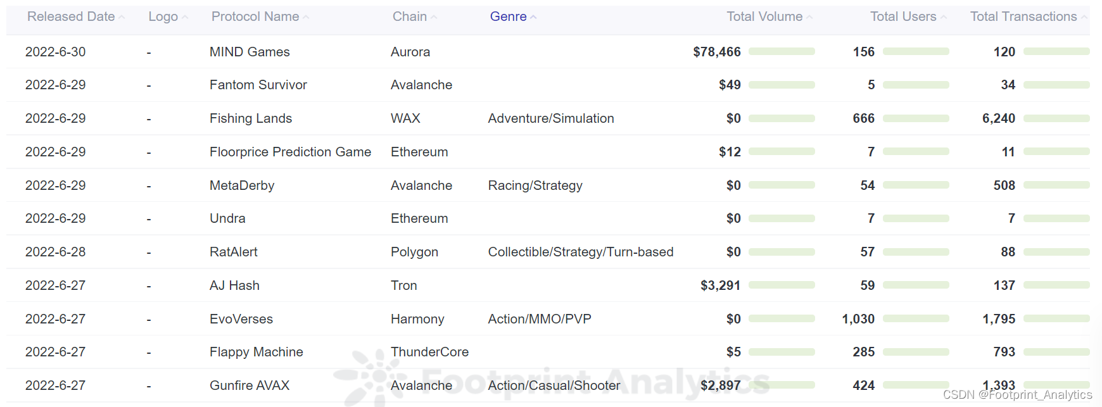Open Fishing Lands protocol row
Viewport: 1102px width, 407px height.
tap(251, 118)
